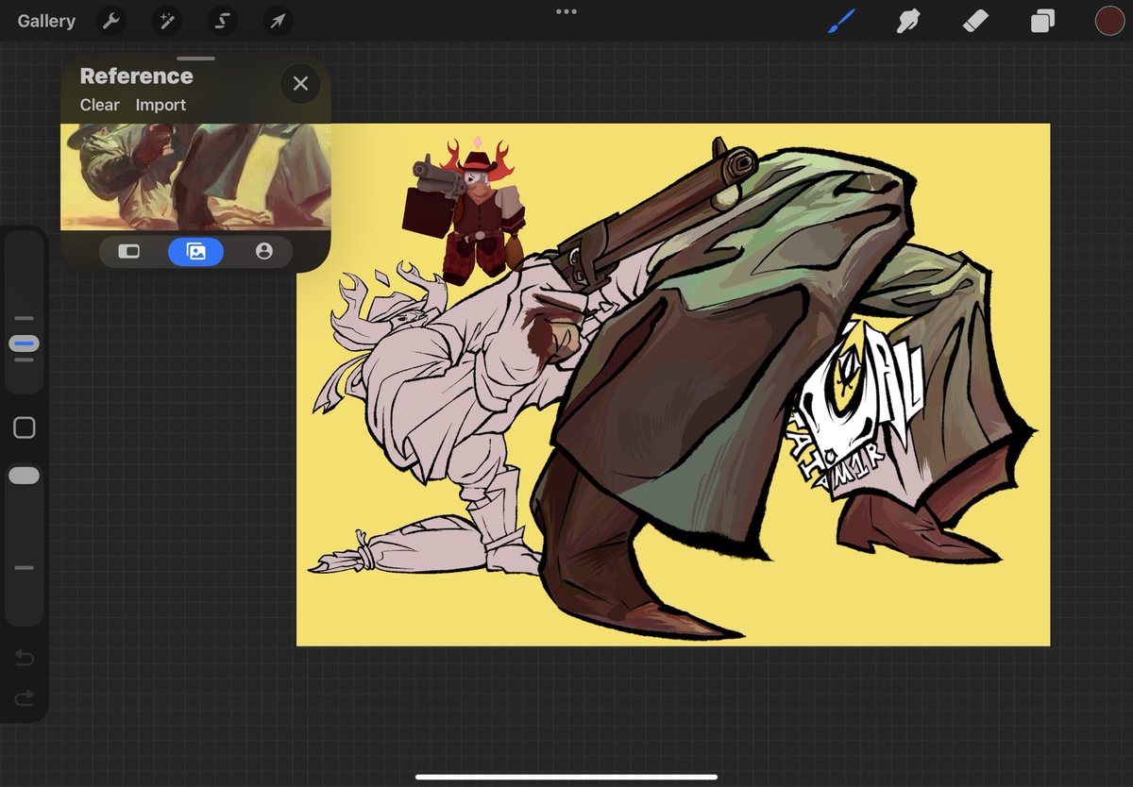The width and height of the screenshot is (1133, 787).
Task: Import a new reference image
Action: pos(161,105)
